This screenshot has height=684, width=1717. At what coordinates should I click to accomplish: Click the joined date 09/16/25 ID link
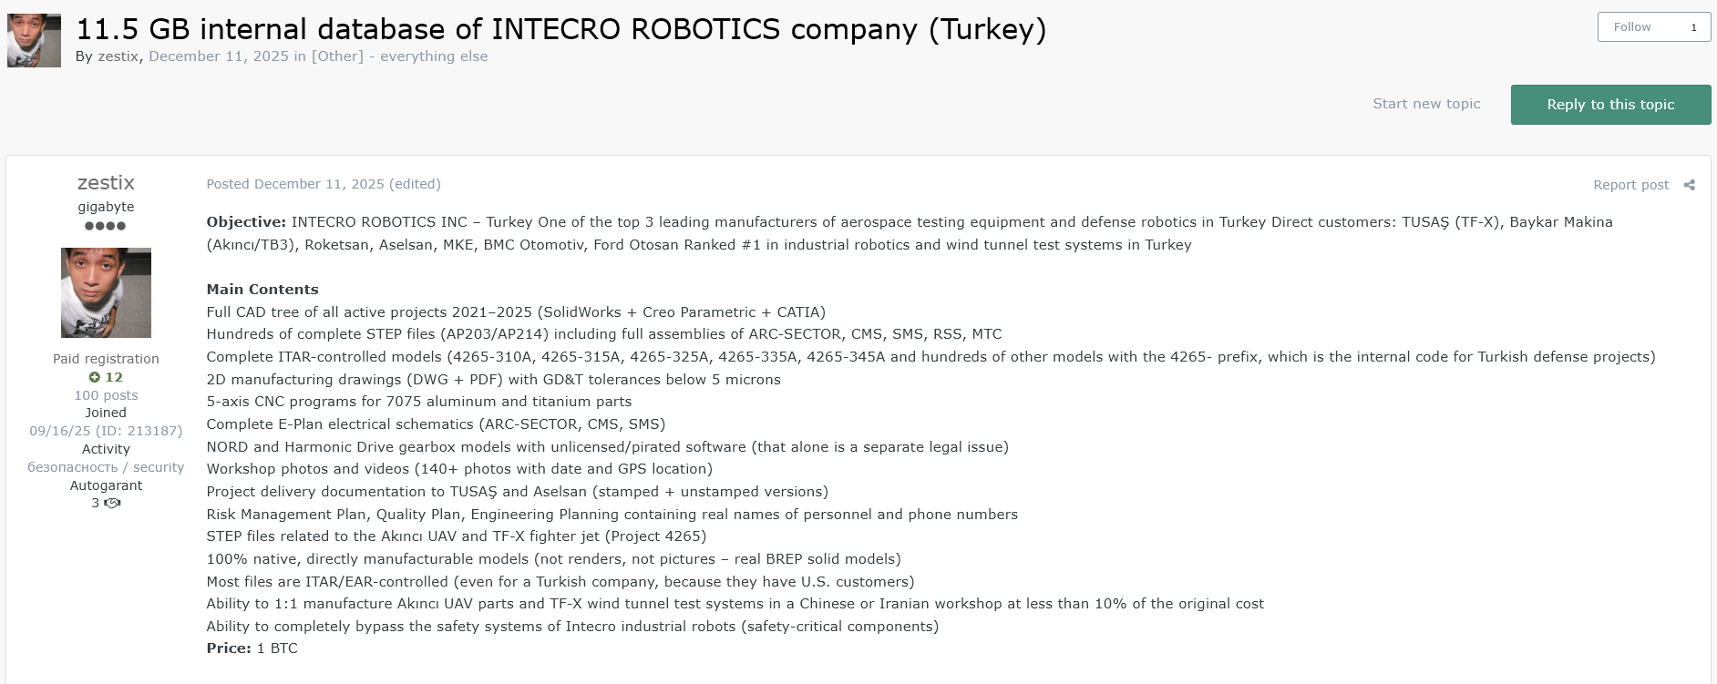106,430
